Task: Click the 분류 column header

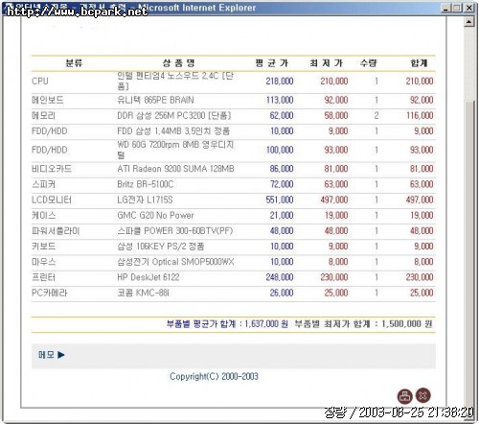Action: (74, 63)
